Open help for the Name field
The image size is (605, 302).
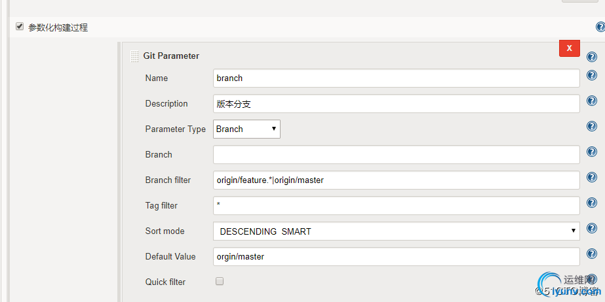click(591, 76)
